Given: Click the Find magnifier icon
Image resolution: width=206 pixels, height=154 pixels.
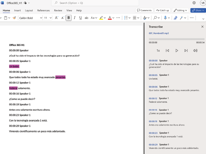Looking at the screenshot, I should [155, 18].
